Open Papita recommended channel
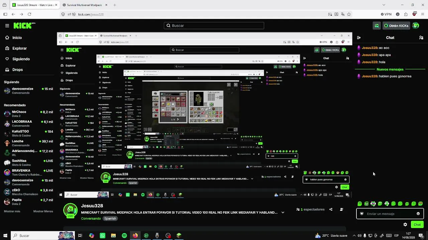The width and height of the screenshot is (428, 240). point(28,202)
